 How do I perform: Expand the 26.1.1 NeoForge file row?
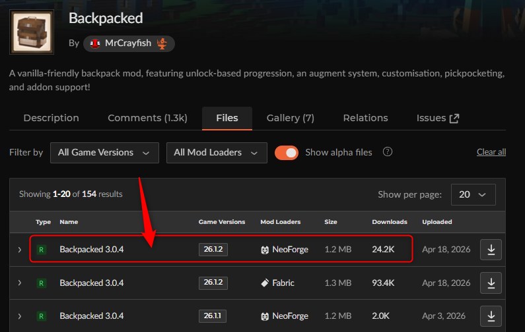point(20,316)
